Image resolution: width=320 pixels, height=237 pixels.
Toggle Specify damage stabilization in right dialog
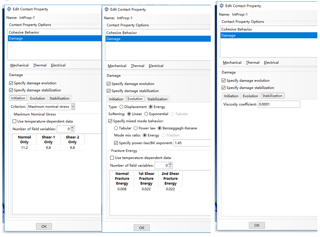pos(224,88)
